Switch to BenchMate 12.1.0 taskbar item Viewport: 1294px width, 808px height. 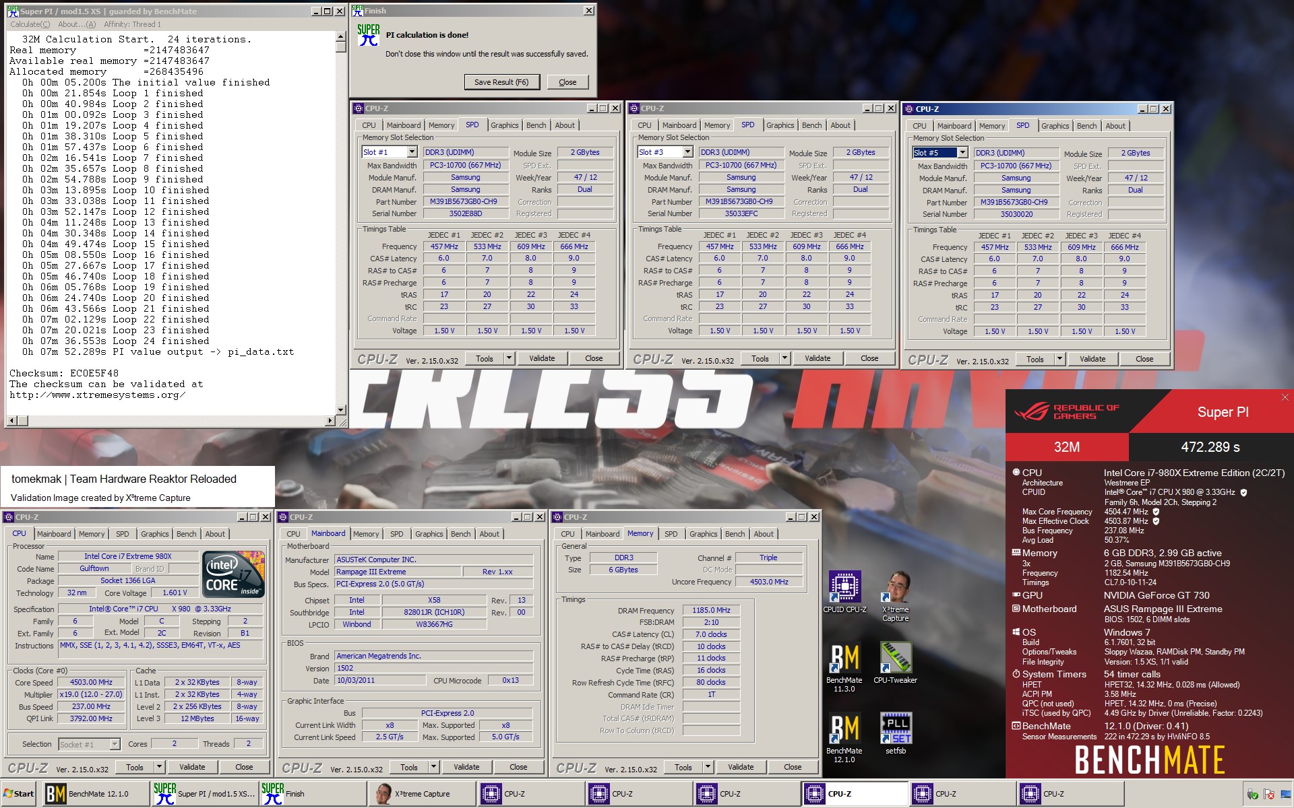[96, 794]
